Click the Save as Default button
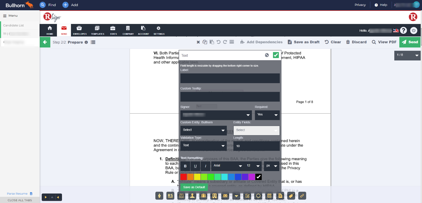 click(194, 187)
